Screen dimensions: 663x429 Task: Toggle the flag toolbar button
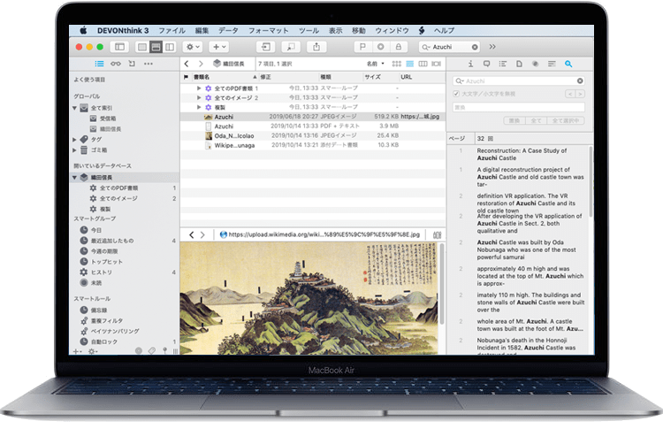coord(362,47)
